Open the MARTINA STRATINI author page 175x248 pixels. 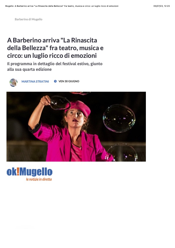tap(35, 81)
